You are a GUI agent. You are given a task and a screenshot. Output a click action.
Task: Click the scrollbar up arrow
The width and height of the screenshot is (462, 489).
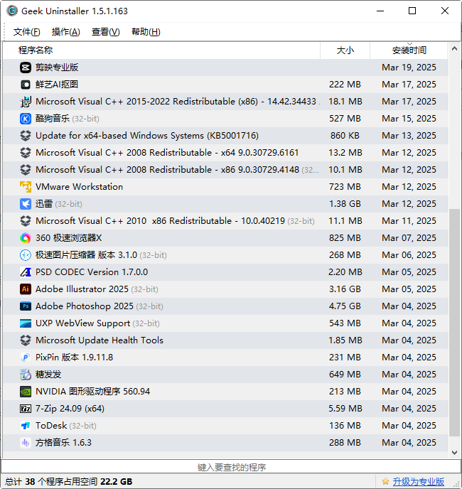pos(454,48)
